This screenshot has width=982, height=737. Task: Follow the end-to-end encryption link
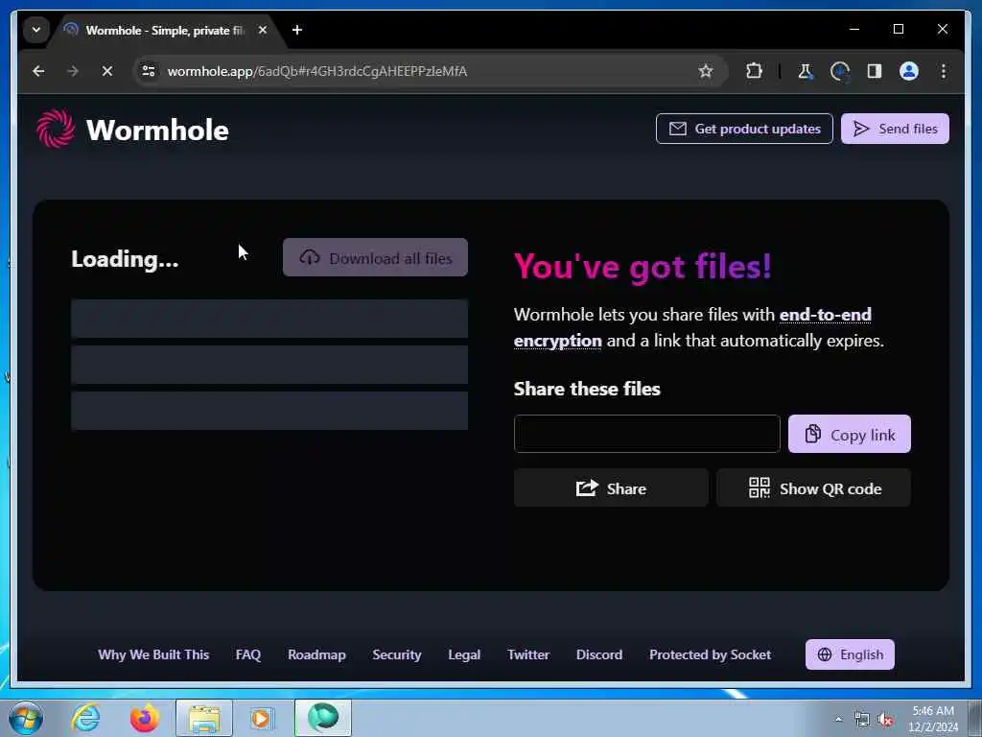coord(692,327)
